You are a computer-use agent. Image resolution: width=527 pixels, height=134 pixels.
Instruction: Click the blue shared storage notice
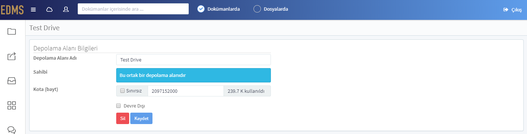coord(194,75)
